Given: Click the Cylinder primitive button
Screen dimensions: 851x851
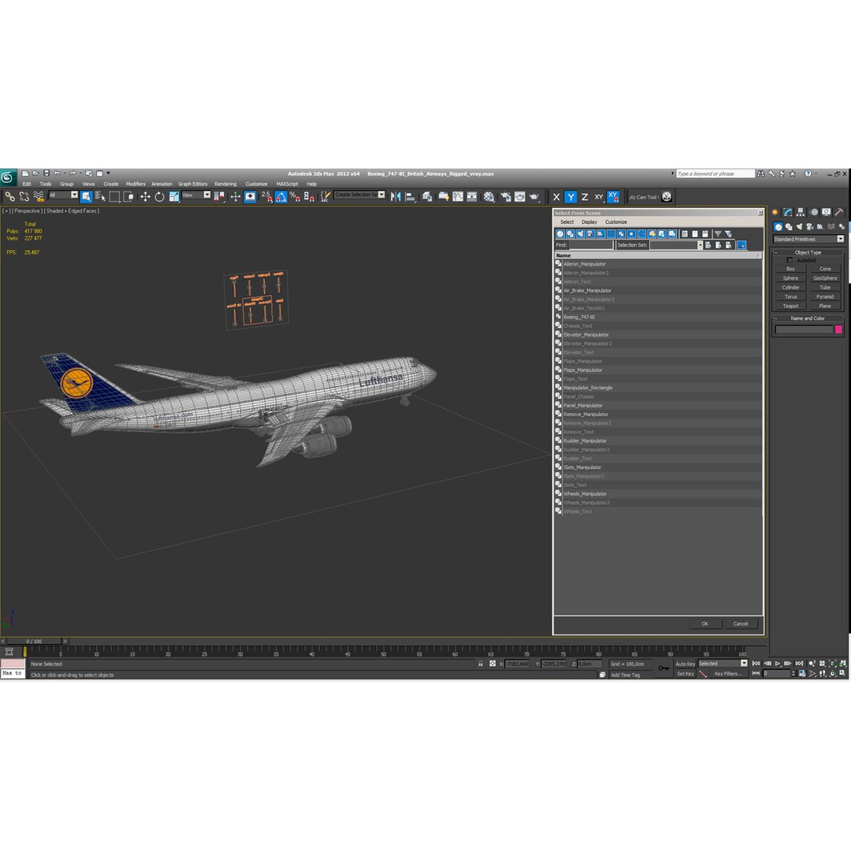Looking at the screenshot, I should pos(790,288).
